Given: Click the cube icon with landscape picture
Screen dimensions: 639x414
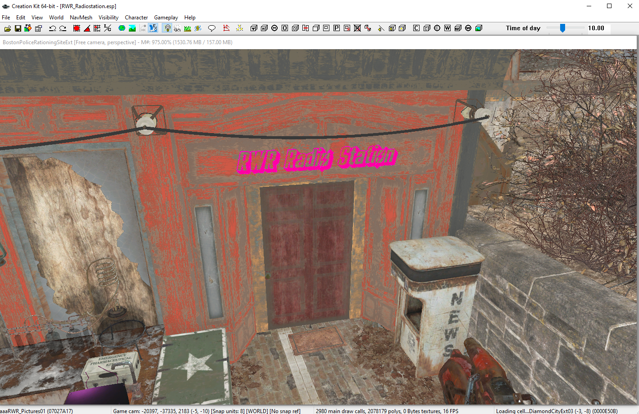Looking at the screenshot, I should (479, 28).
